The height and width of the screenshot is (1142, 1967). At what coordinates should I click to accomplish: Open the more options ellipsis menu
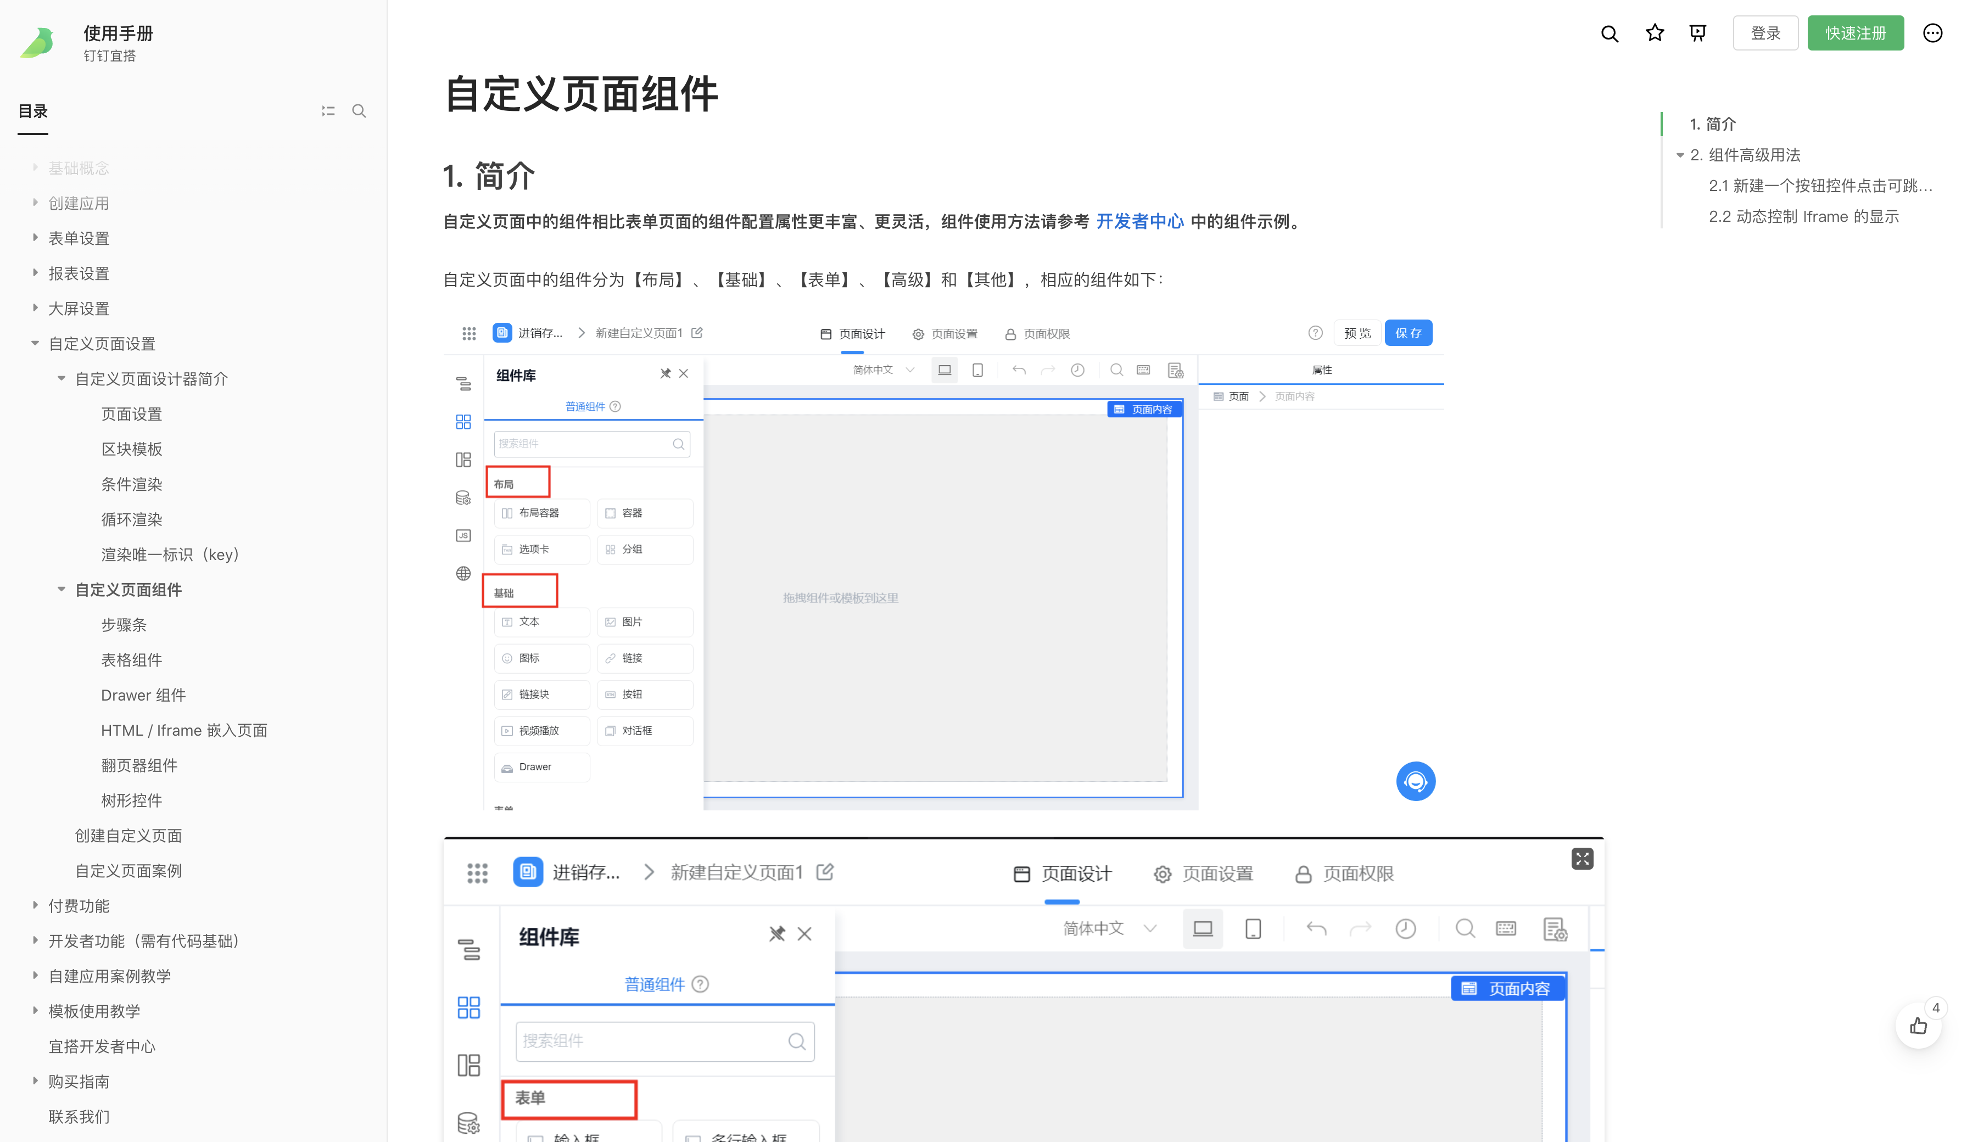point(1932,33)
